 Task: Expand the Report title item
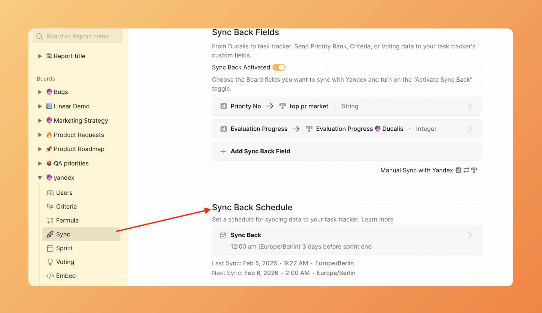click(x=40, y=56)
